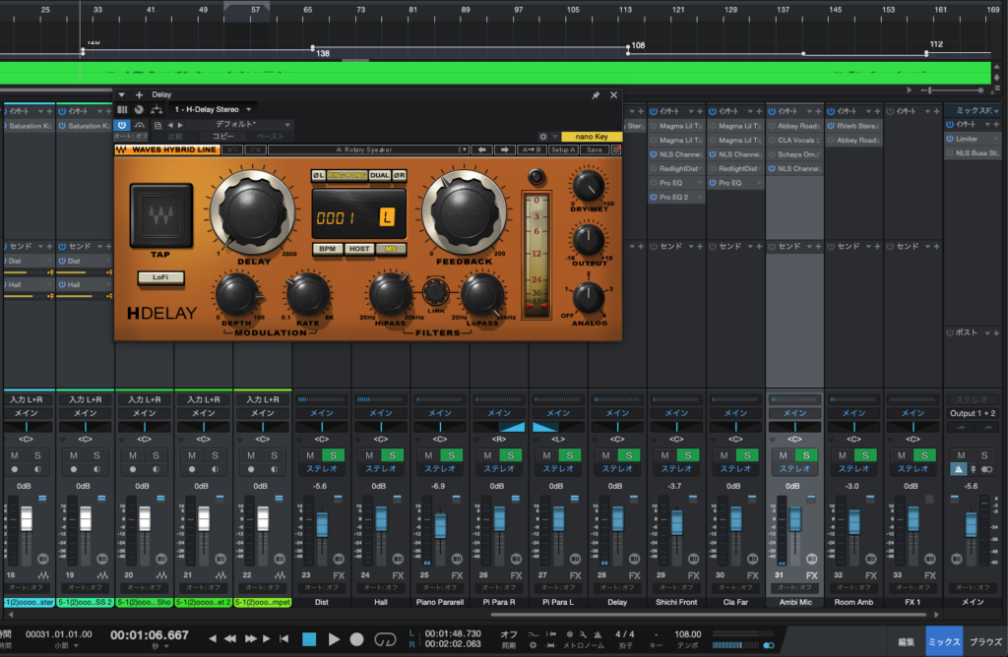Switch to the 編集 (Edit) view
Screen dimensions: 1008x657
907,641
